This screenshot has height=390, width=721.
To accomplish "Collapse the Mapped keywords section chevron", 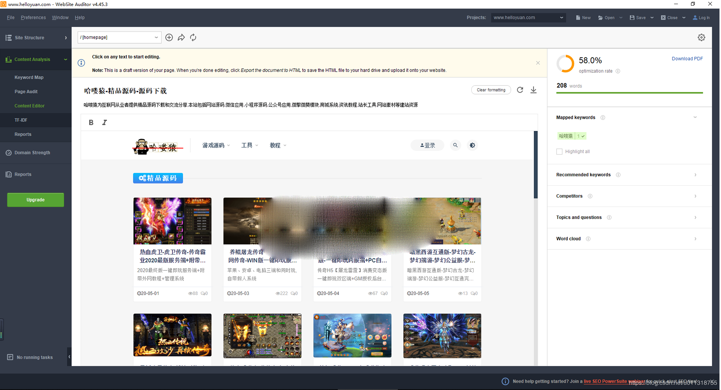I will coord(695,117).
